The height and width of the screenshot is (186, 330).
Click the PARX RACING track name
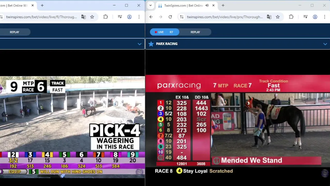pyautogui.click(x=167, y=44)
